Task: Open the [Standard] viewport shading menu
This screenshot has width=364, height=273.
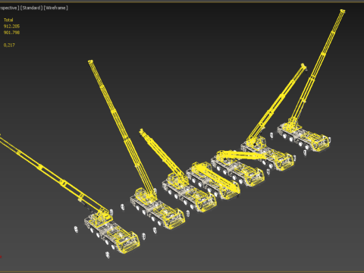Action: pos(32,8)
